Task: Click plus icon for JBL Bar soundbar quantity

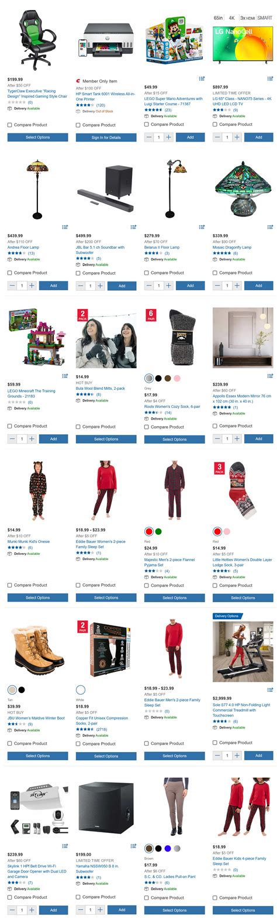Action: [100, 286]
